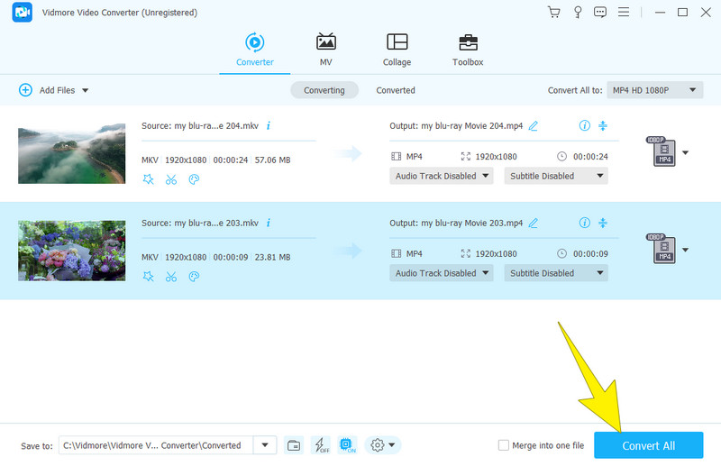Open the output folder icon
Screen dimensions: 721x466
294,445
